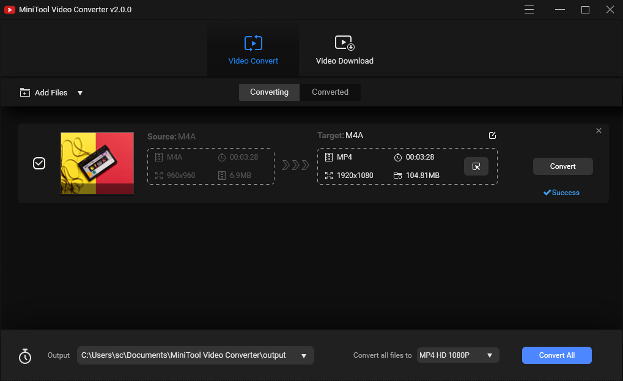Image resolution: width=623 pixels, height=381 pixels.
Task: Click the MiniTool Video Converter logo
Action: pyautogui.click(x=10, y=9)
